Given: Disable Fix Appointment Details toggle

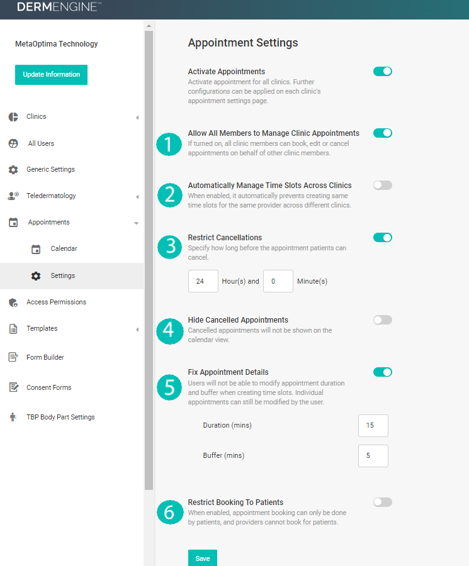Looking at the screenshot, I should point(383,372).
